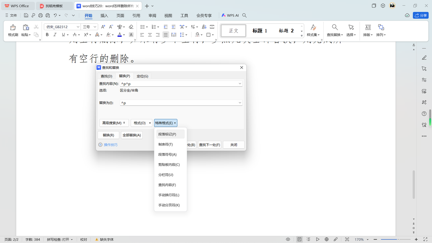Screen dimensions: 432x243
Task: Open the font size 三号 dropdown
Action: (x=95, y=27)
